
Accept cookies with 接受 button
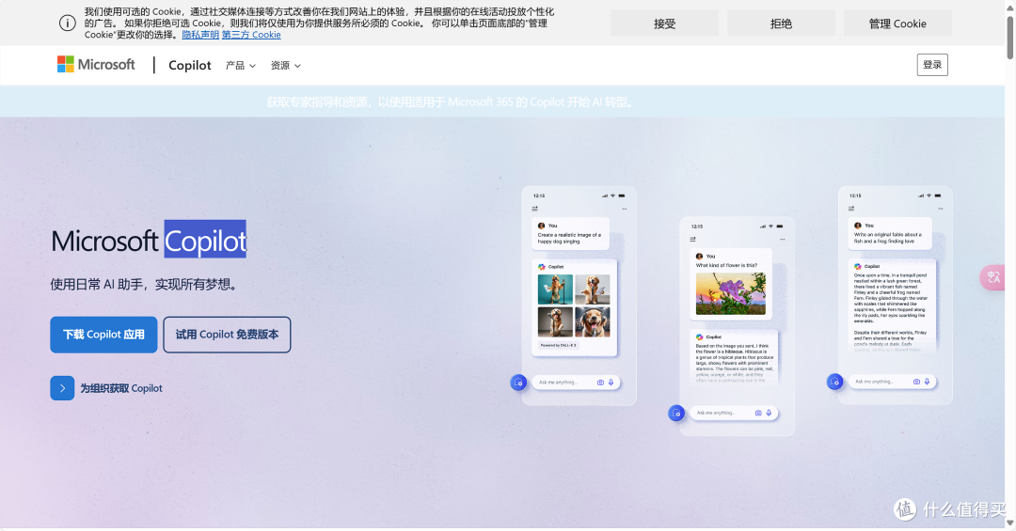(665, 23)
